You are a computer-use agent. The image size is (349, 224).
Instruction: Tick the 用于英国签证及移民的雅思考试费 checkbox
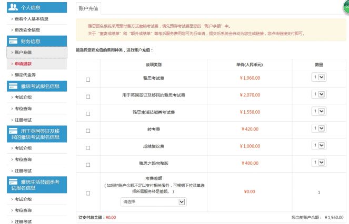pos(88,97)
